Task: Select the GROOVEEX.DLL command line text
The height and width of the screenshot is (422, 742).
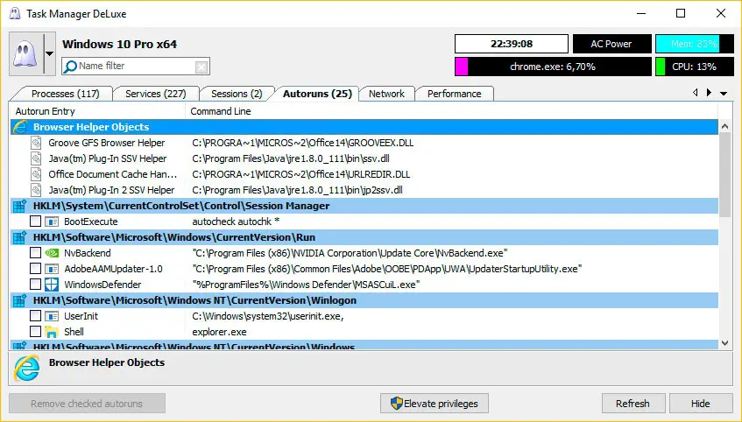Action: (303, 143)
